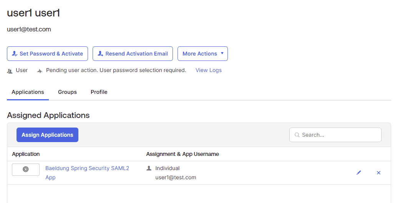Viewport: 400px width, 203px height.
Task: Click the icon inside Resend Activation Email
Action: [100, 54]
